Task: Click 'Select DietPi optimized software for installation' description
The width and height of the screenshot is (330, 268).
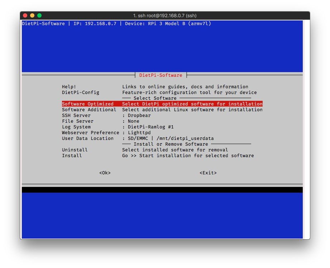Action: click(192, 104)
